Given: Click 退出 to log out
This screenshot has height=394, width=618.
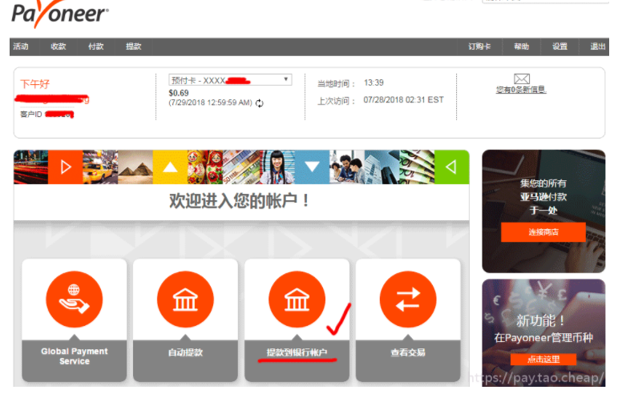Looking at the screenshot, I should 597,46.
